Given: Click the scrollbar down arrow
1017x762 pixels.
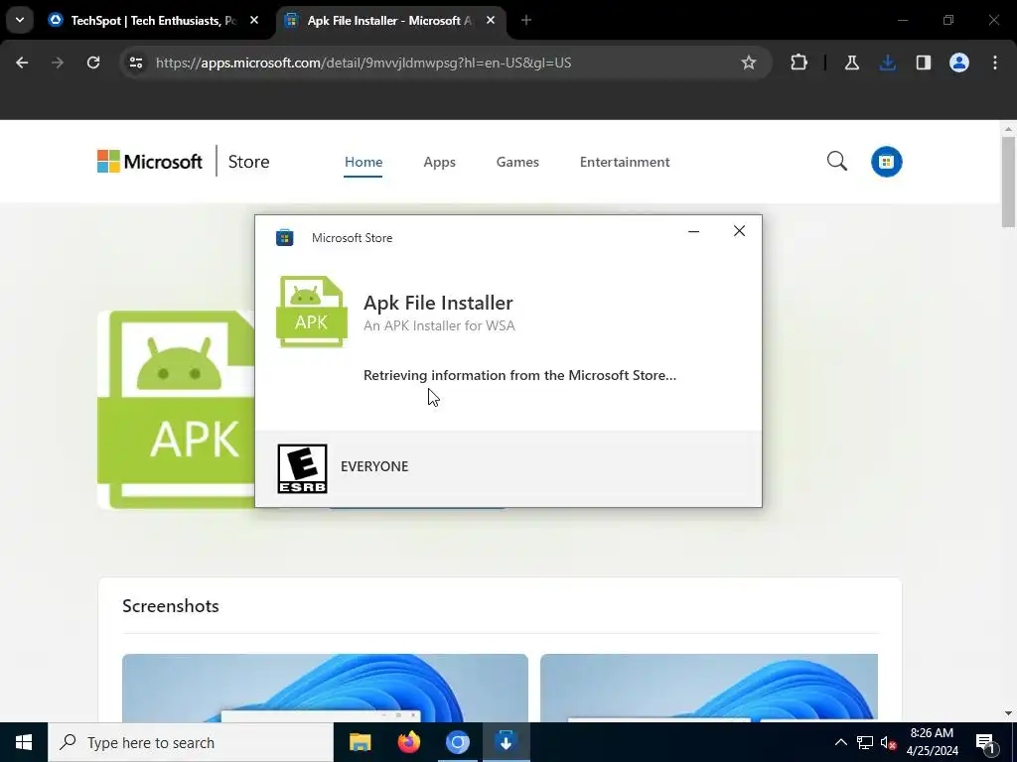Looking at the screenshot, I should click(1008, 713).
